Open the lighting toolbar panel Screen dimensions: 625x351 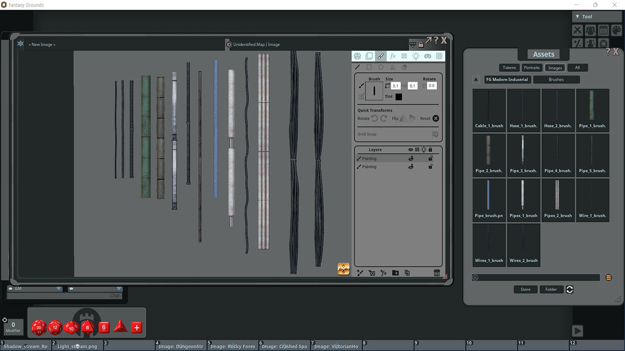[416, 56]
